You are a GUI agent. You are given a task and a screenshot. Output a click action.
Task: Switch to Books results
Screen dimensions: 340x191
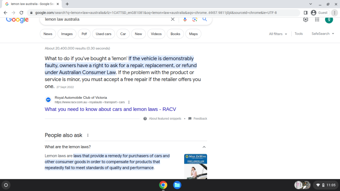point(175,34)
